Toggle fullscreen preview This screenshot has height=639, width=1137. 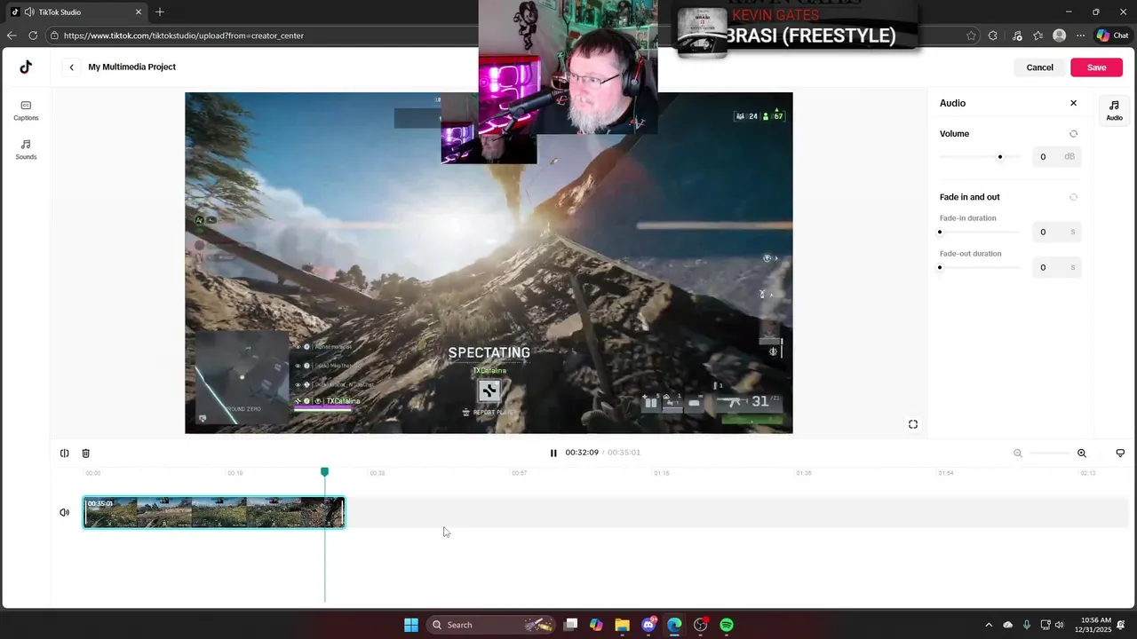[913, 424]
